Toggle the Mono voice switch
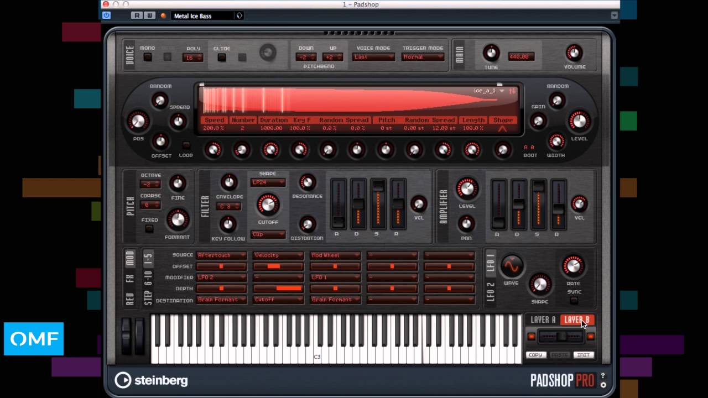The image size is (708, 398). [147, 57]
